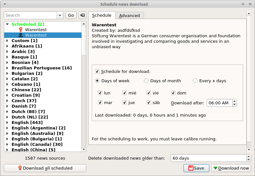Select the Days of month radio button
Viewport: 255px width, 176px height.
146,81
